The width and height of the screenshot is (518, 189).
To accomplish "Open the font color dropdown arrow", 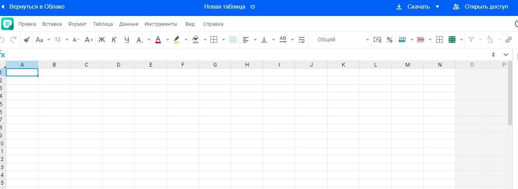I will pos(167,40).
